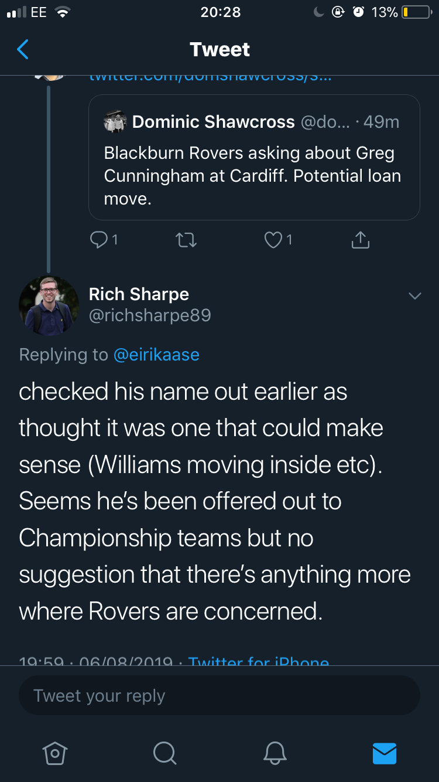Tap the share icon
Image resolution: width=439 pixels, height=782 pixels.
[360, 239]
